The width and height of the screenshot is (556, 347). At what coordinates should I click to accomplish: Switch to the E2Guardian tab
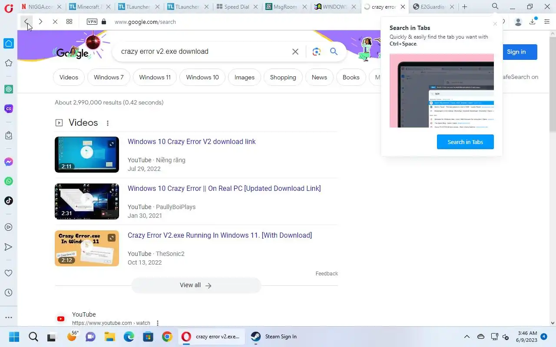tap(433, 7)
